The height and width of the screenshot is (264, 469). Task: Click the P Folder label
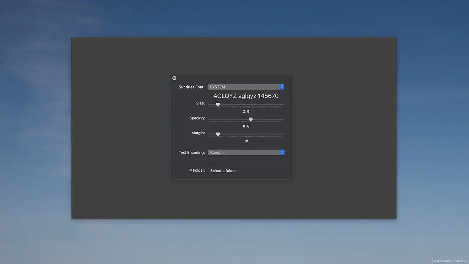(x=197, y=170)
